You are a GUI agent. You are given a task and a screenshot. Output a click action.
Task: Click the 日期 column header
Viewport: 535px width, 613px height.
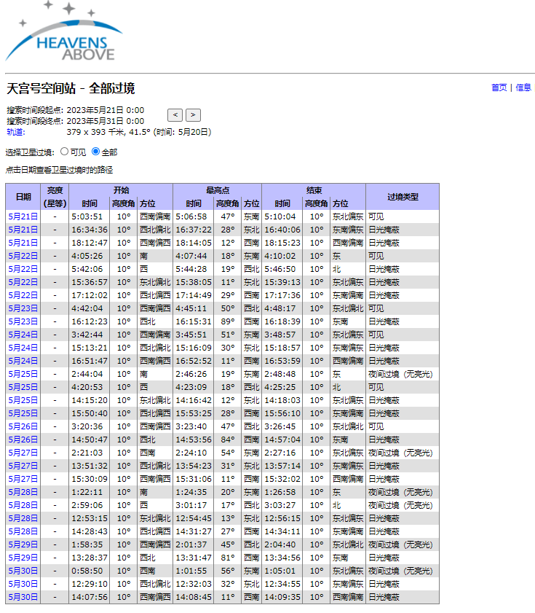(x=23, y=197)
